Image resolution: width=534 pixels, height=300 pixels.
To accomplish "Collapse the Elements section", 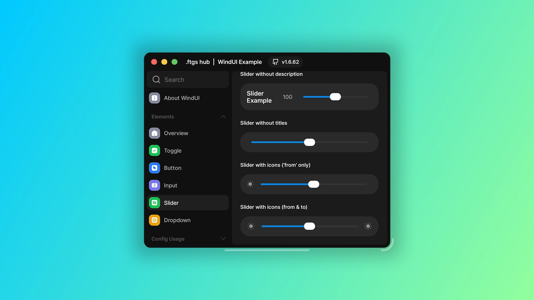I will pyautogui.click(x=223, y=117).
